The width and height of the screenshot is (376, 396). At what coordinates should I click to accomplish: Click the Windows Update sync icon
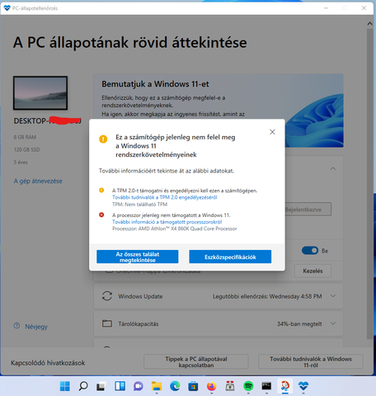(x=107, y=296)
